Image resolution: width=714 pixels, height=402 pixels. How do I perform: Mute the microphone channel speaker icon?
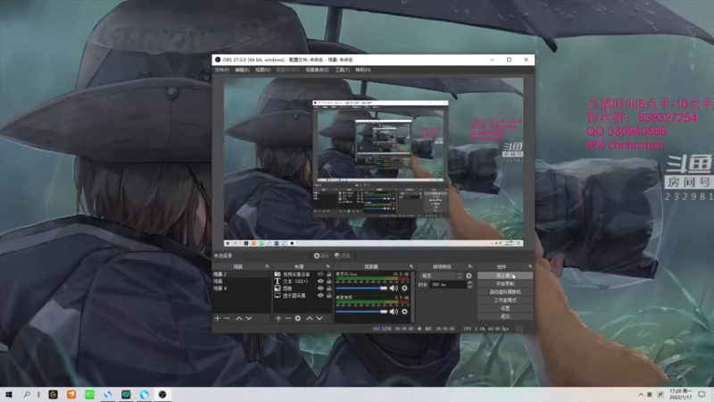pos(394,288)
